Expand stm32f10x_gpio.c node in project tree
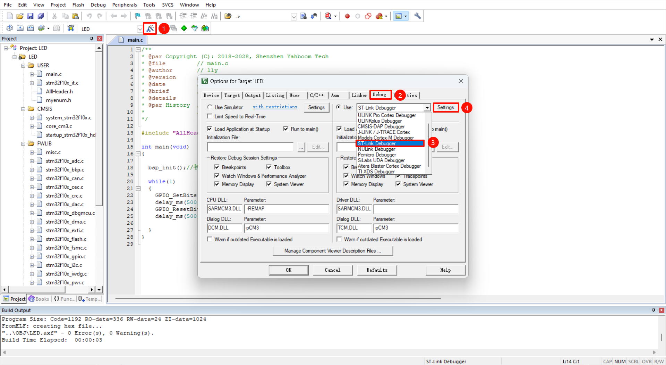This screenshot has height=365, width=666. 32,256
